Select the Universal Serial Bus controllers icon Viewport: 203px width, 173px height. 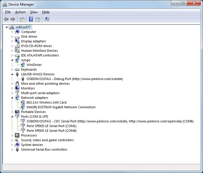point(17,149)
